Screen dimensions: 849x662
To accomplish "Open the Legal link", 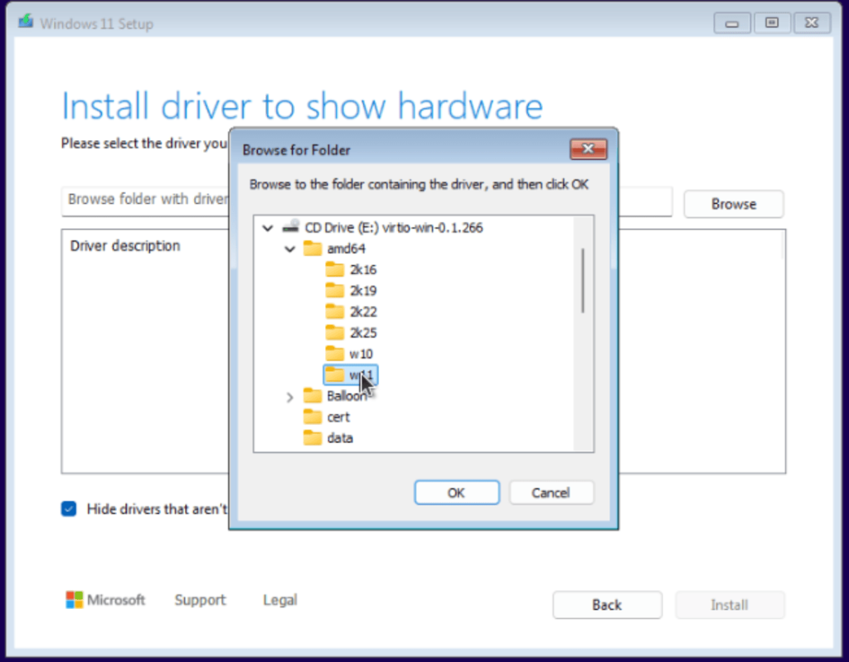I will (280, 600).
